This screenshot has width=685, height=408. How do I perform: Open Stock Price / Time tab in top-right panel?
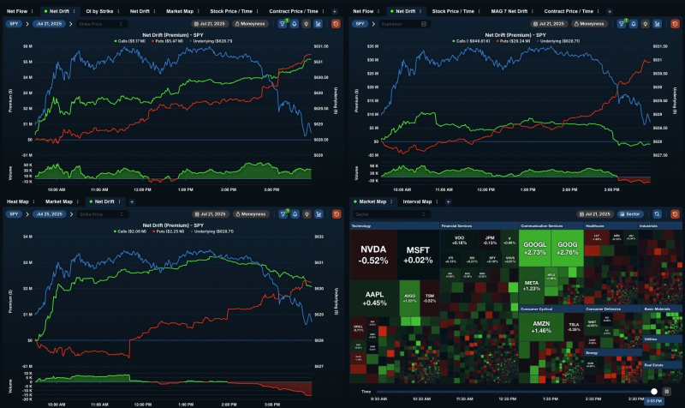(453, 11)
